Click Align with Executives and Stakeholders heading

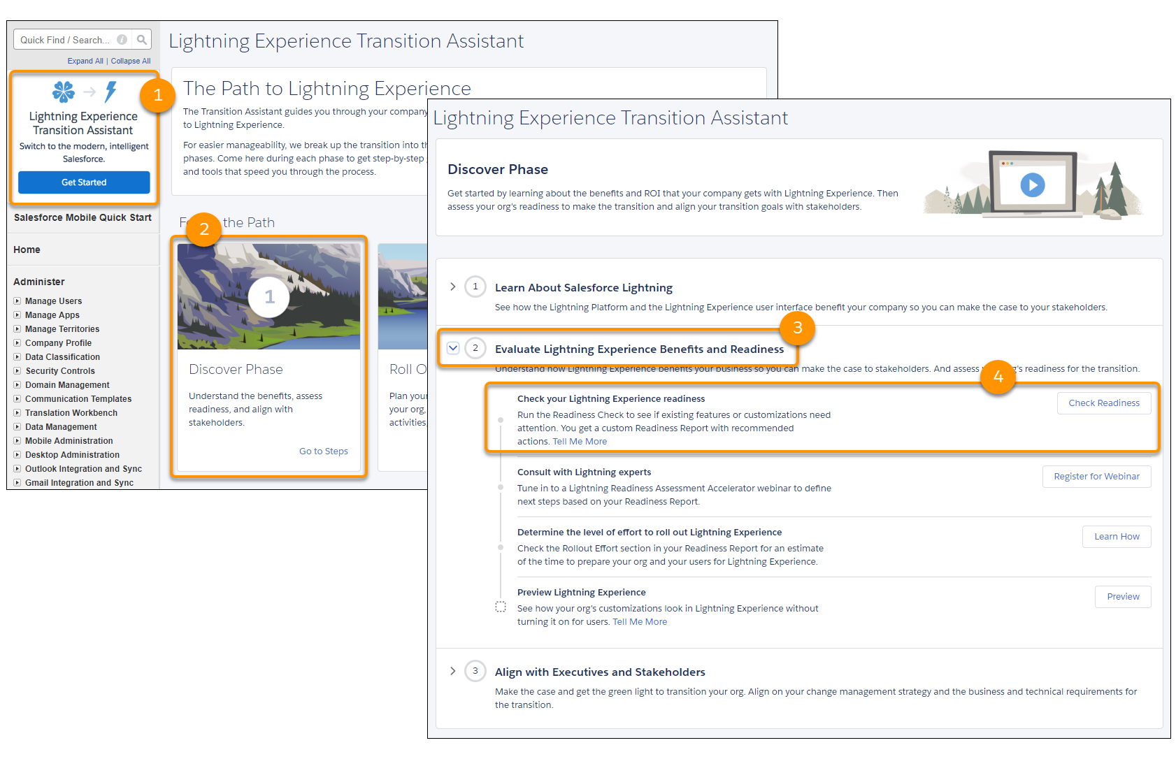point(600,672)
